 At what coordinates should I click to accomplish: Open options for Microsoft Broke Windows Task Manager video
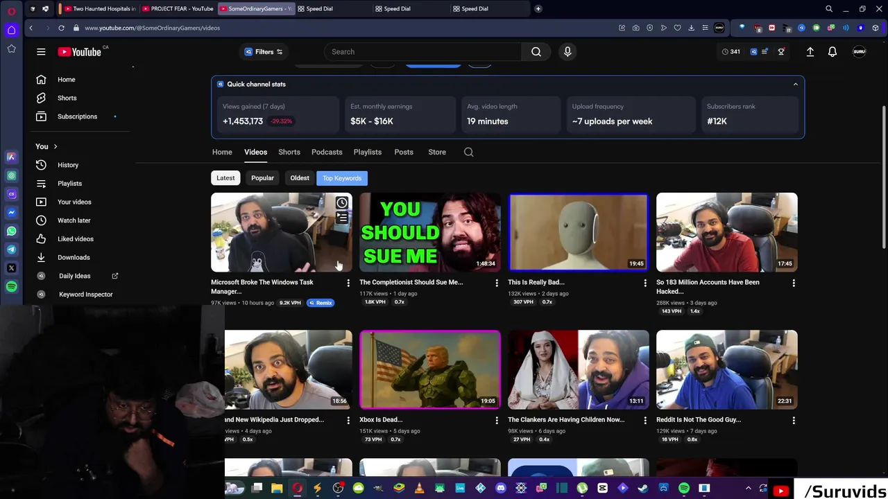[x=348, y=283]
